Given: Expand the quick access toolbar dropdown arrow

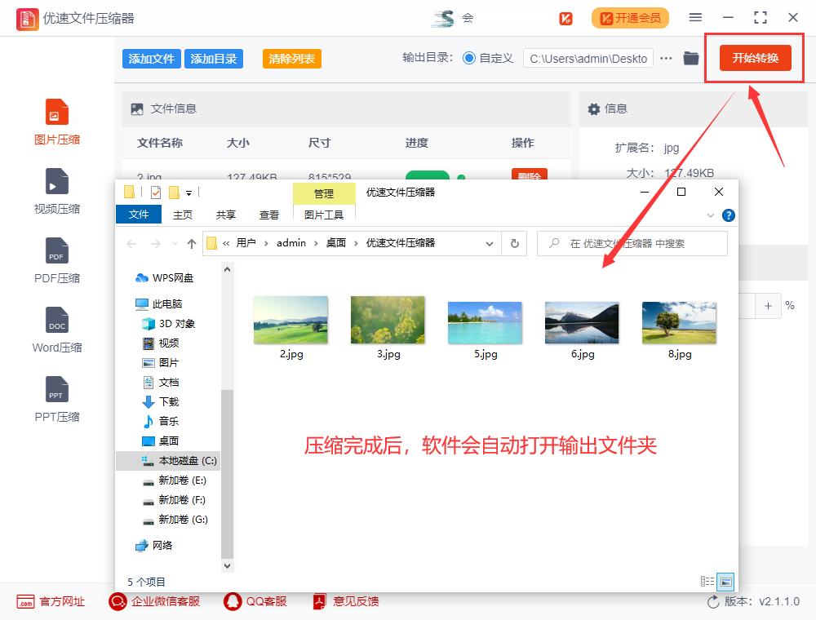Looking at the screenshot, I should coord(189,192).
